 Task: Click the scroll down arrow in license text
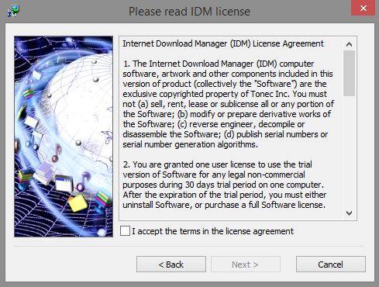349,213
